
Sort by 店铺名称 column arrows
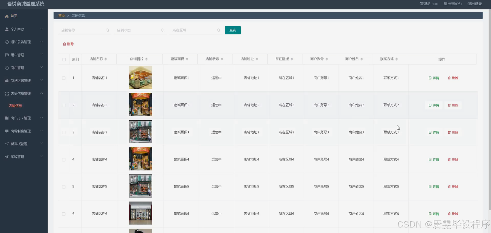(106, 59)
